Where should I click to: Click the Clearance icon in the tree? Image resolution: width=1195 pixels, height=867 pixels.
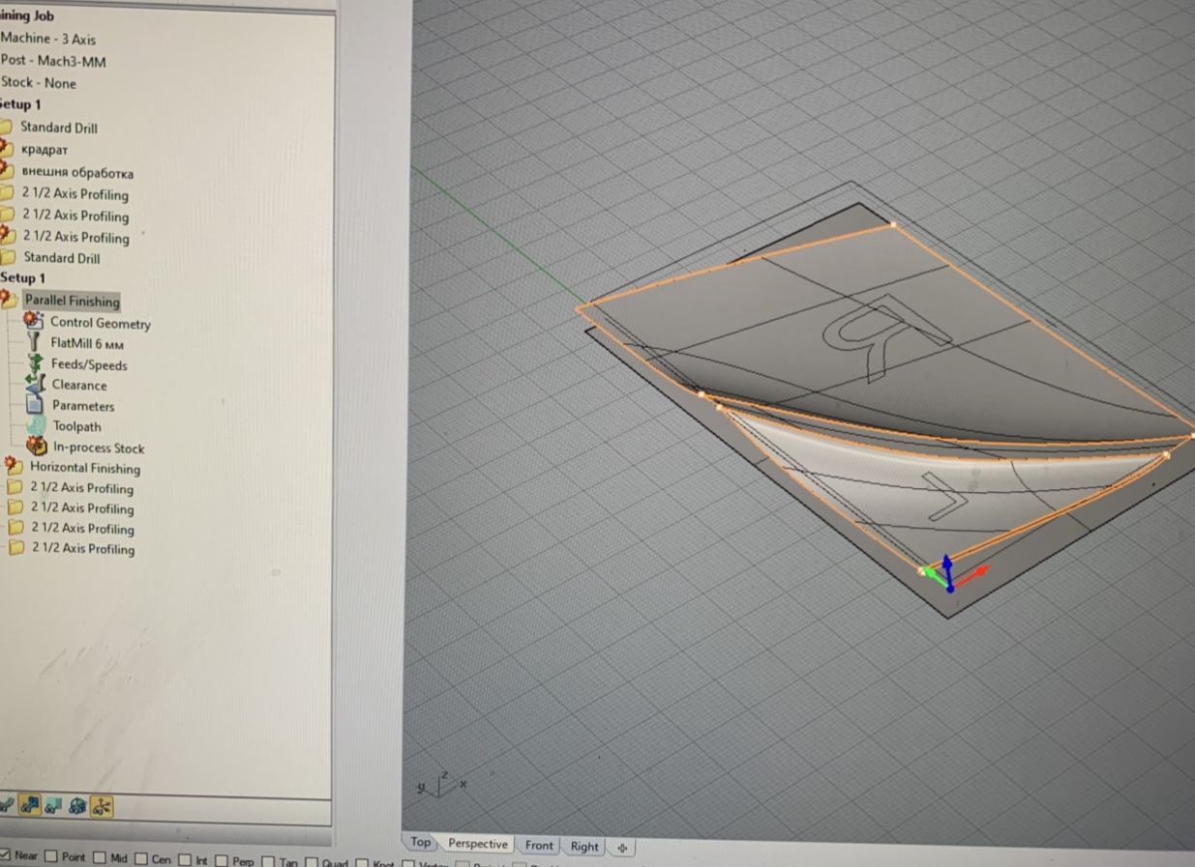pos(36,384)
